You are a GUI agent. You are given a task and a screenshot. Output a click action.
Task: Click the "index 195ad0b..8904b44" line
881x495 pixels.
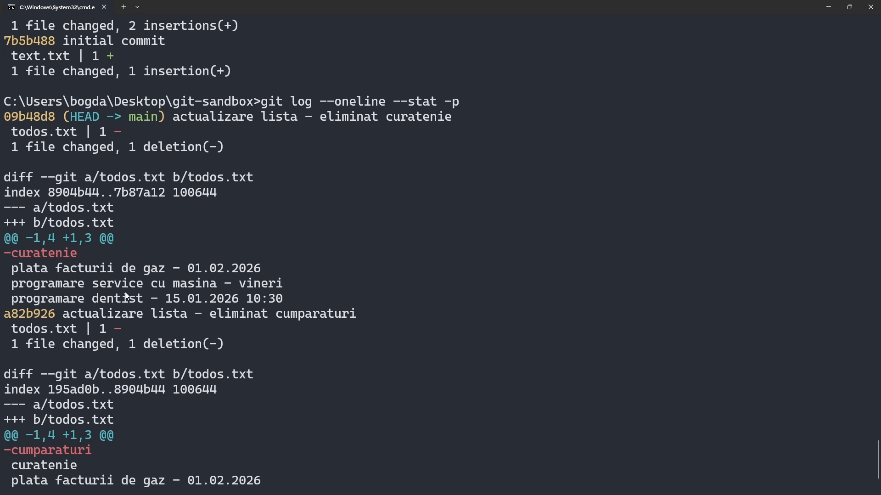(110, 389)
